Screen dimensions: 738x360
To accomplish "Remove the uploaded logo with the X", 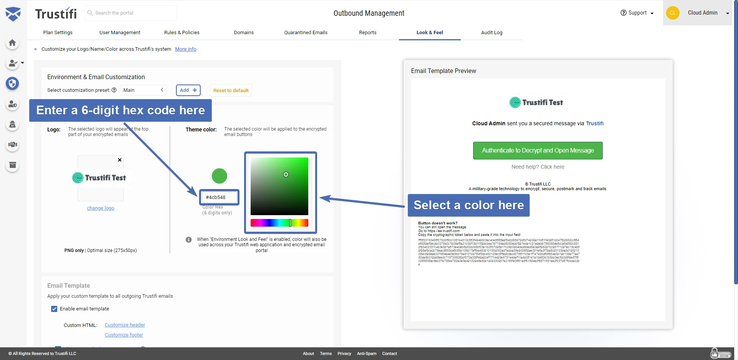I will 119,160.
